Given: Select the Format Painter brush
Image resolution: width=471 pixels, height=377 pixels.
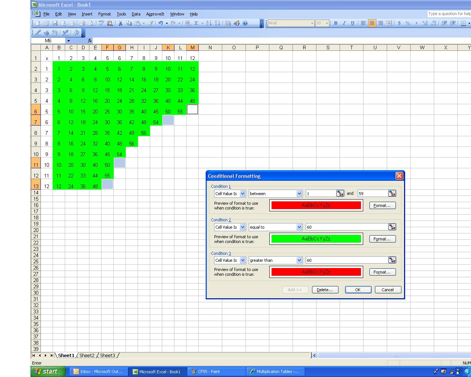Looking at the screenshot, I should pos(150,23).
